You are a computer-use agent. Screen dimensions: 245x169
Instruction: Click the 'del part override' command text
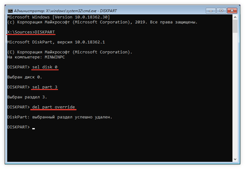click(x=54, y=107)
